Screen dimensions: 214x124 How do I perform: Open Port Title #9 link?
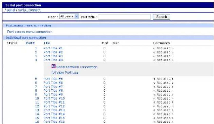pyautogui.click(x=53, y=95)
